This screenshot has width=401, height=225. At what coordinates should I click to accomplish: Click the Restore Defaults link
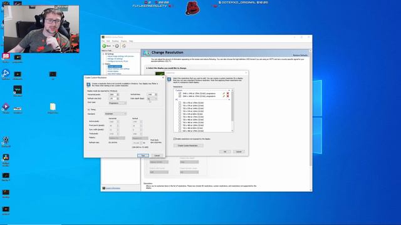[300, 55]
